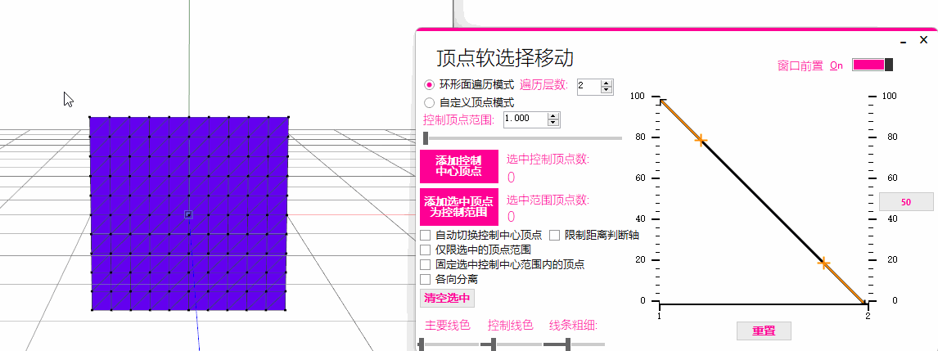Decrease 控制顶点范围 with the down arrow
The image size is (938, 351).
[552, 123]
